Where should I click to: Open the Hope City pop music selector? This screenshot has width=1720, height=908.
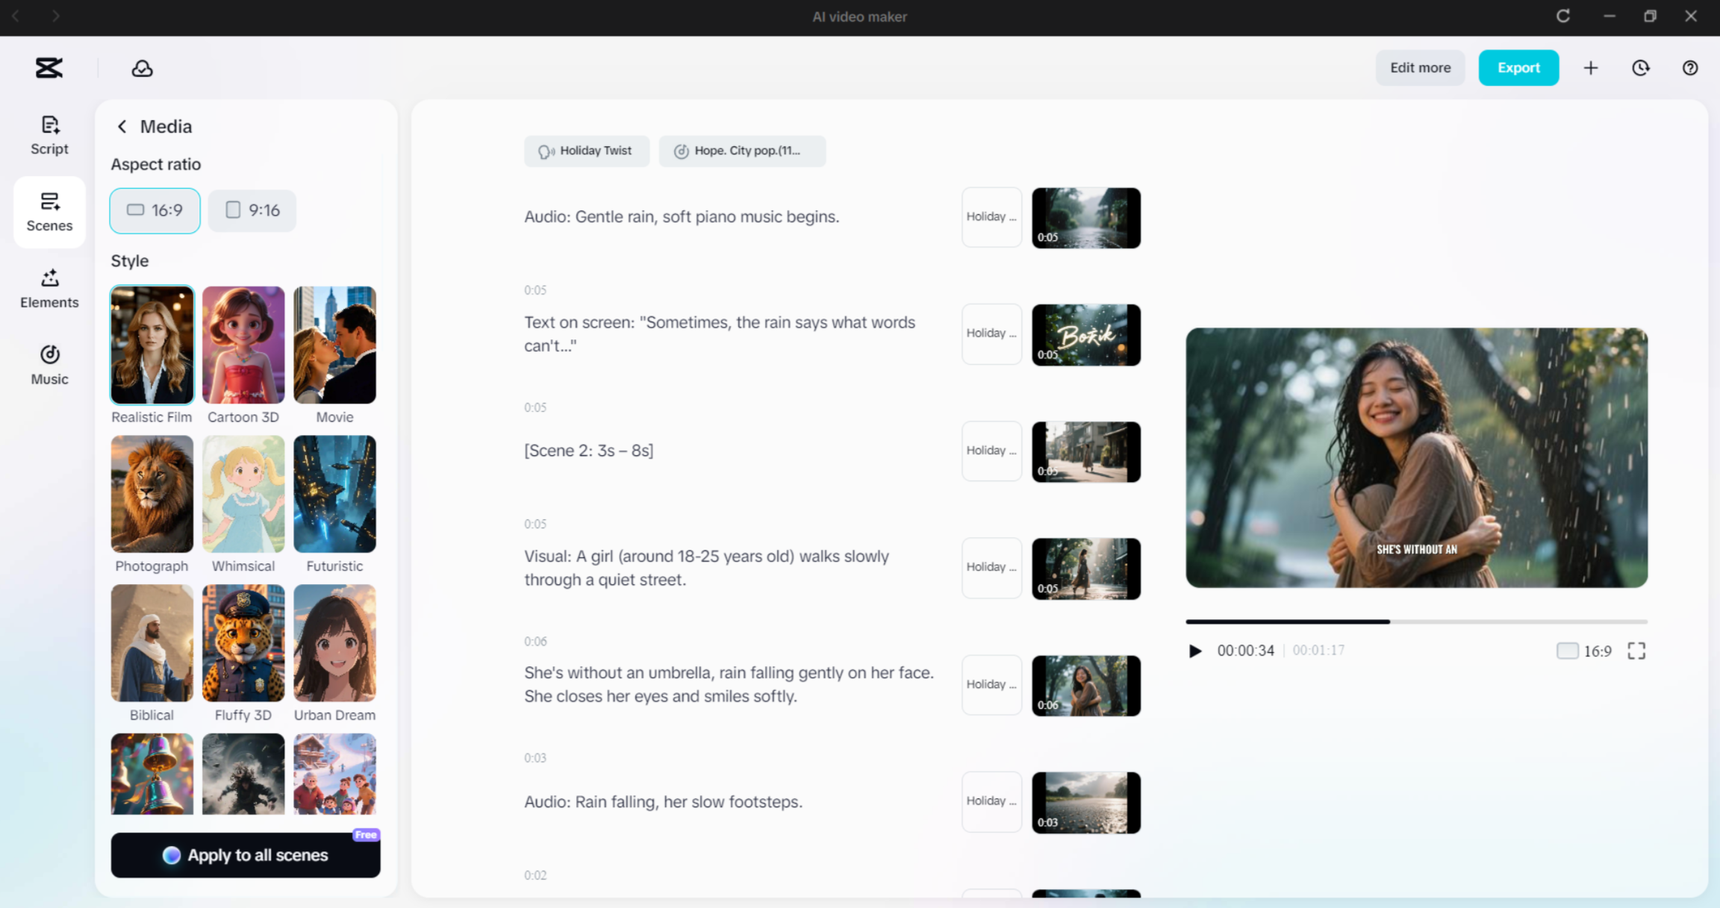pyautogui.click(x=742, y=151)
